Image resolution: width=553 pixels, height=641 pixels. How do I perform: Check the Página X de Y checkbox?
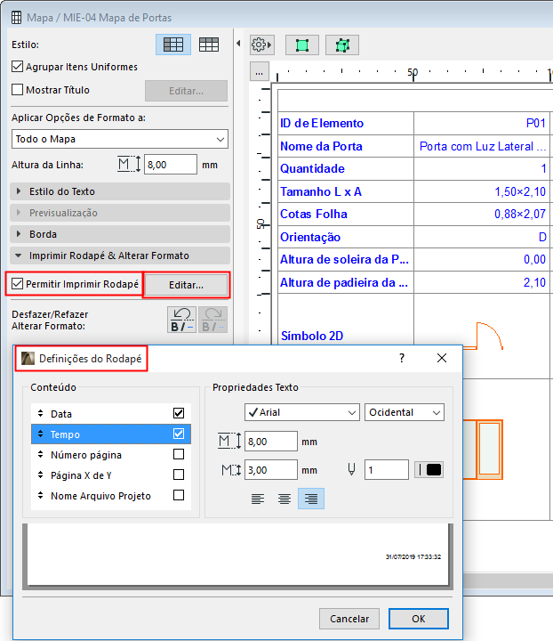pos(179,475)
